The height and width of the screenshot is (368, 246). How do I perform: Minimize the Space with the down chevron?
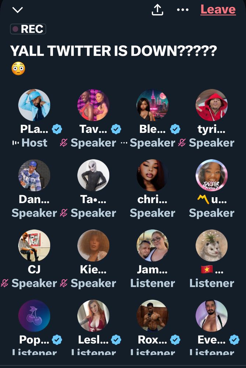point(18,10)
